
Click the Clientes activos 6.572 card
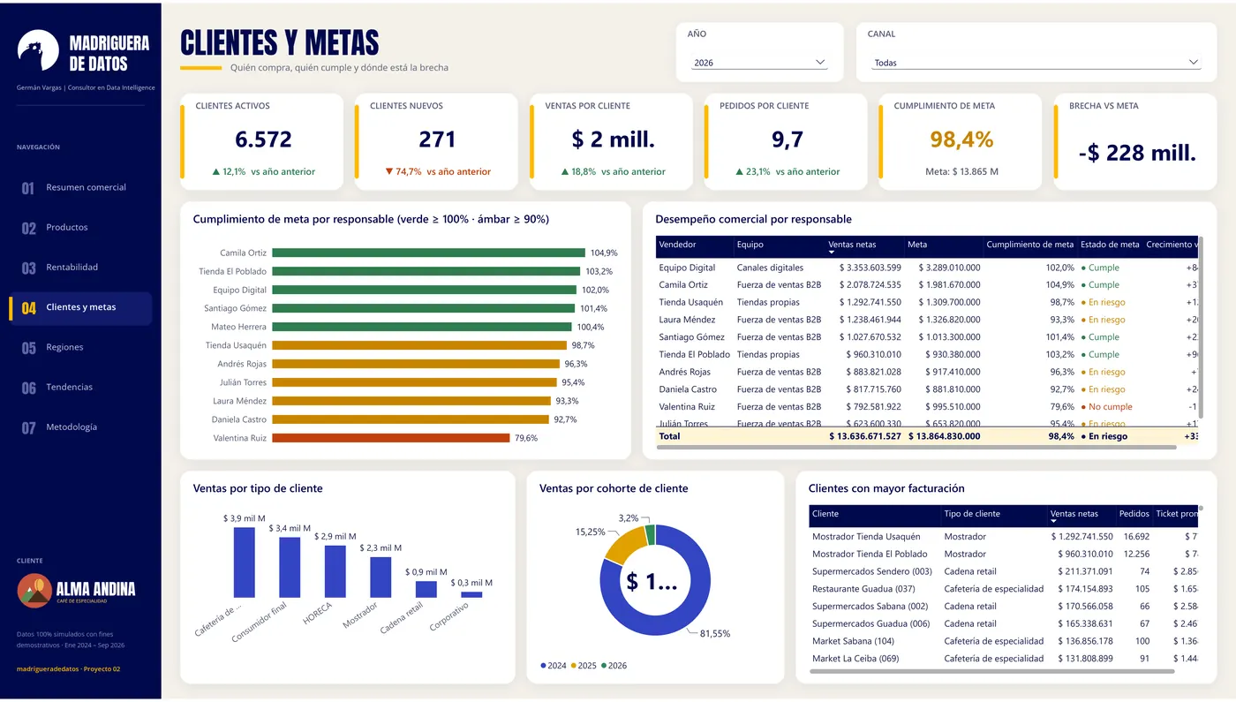point(261,141)
